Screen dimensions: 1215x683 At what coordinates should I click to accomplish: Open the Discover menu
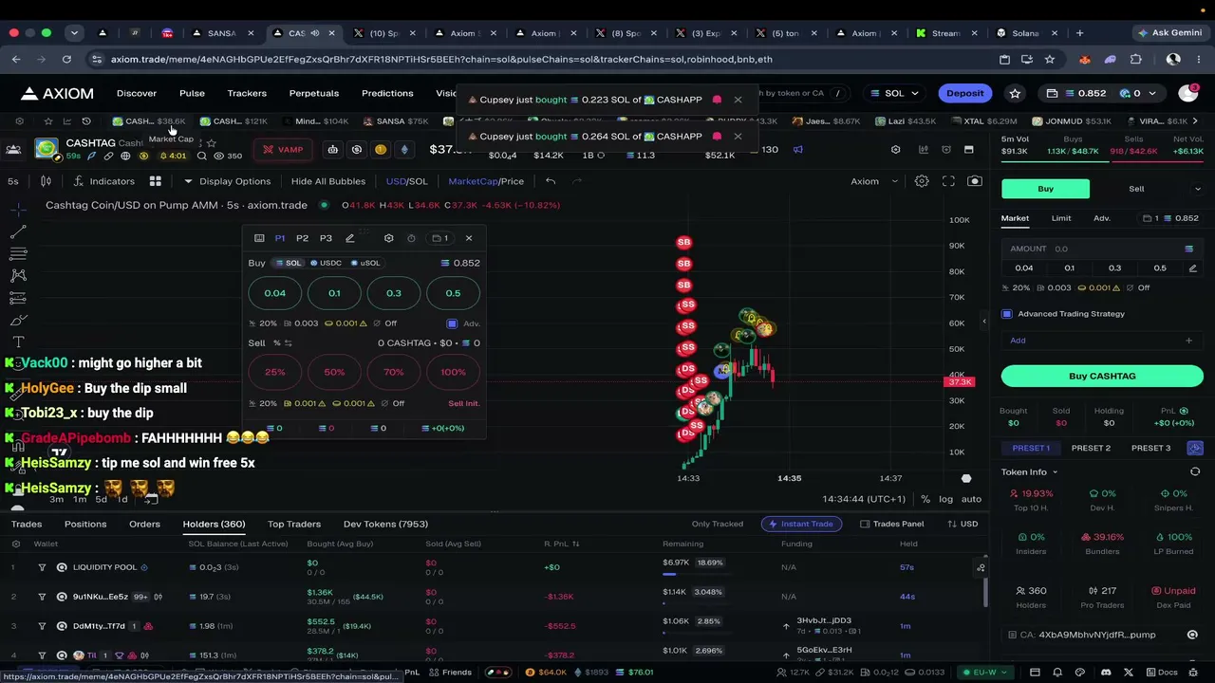point(137,93)
